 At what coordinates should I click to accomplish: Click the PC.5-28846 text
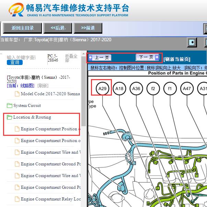click(x=53, y=58)
